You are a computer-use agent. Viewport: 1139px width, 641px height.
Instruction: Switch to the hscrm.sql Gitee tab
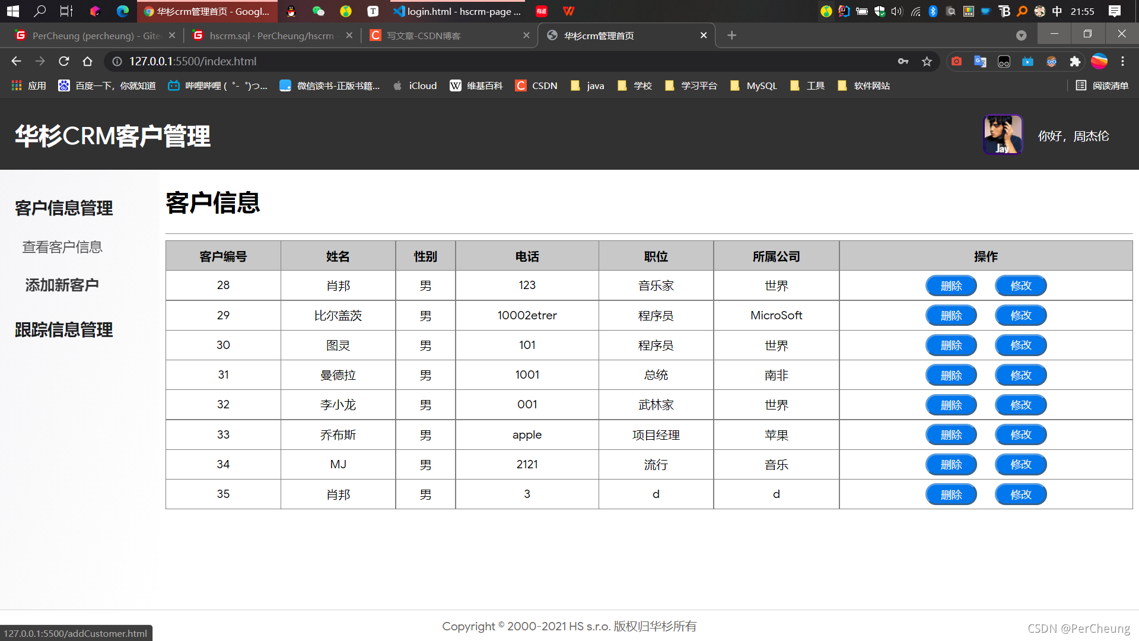272,36
